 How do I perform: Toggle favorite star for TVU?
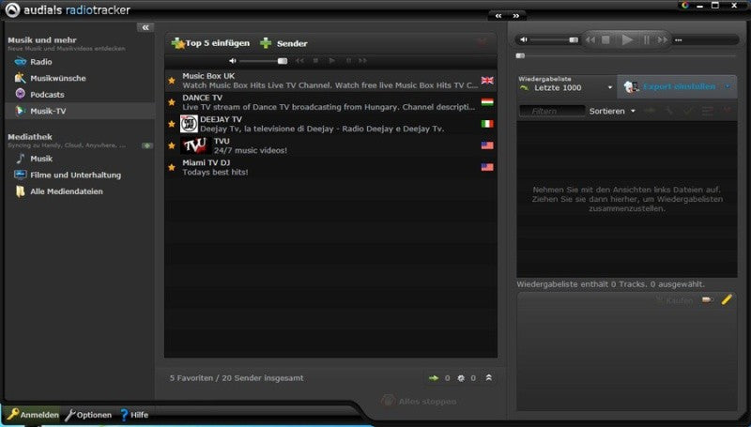(x=172, y=145)
